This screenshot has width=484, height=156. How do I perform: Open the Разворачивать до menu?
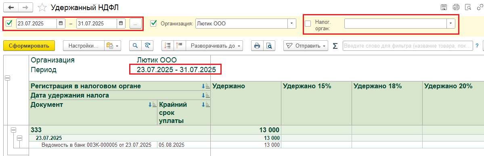pos(214,46)
